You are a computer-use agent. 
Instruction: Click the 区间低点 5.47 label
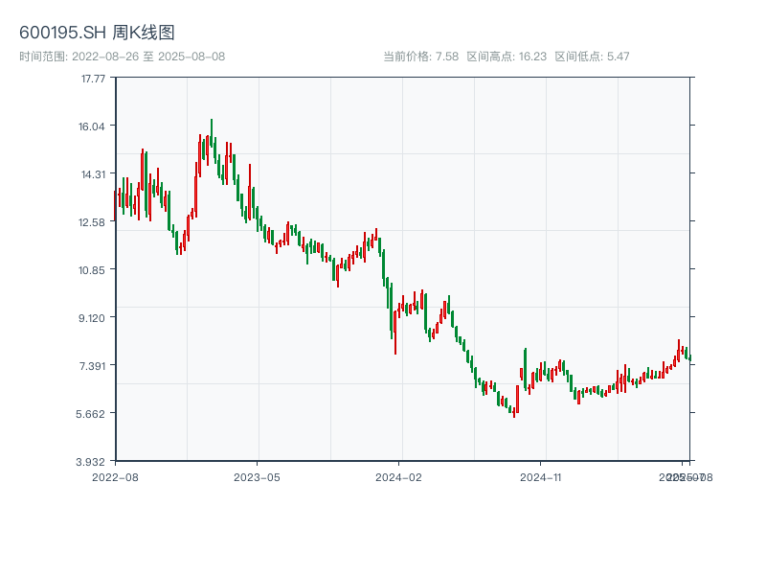[592, 57]
